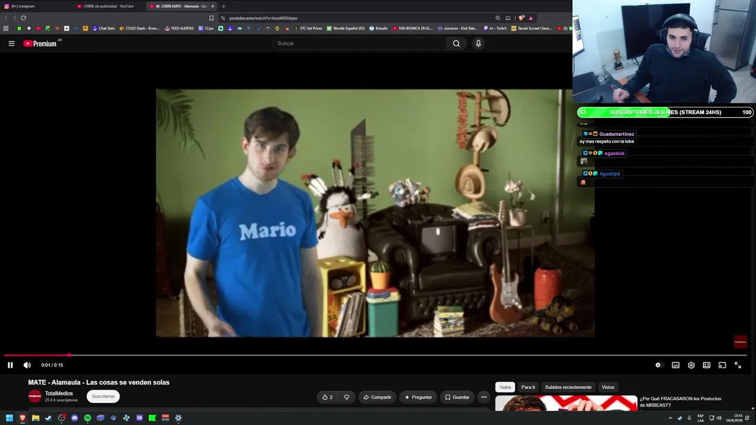756x425 pixels.
Task: Open the TotalMedios channel name link
Action: point(59,394)
